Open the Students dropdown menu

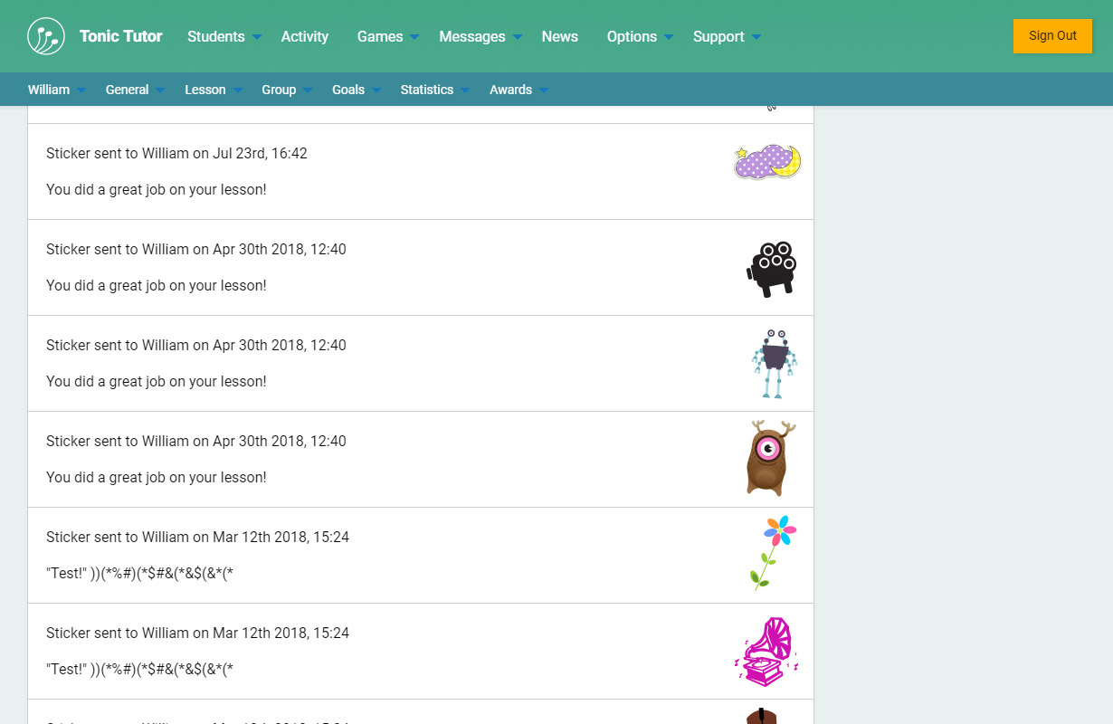[x=224, y=36]
